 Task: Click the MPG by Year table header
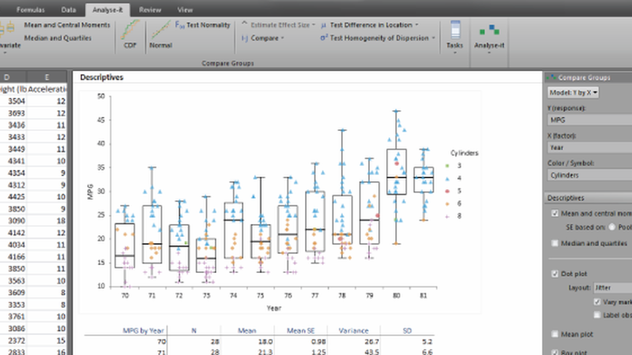pyautogui.click(x=143, y=331)
